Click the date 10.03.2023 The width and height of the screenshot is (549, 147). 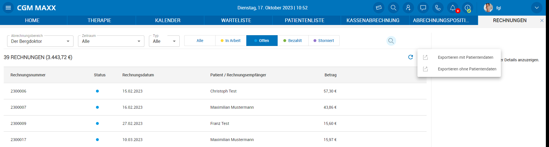point(132,140)
